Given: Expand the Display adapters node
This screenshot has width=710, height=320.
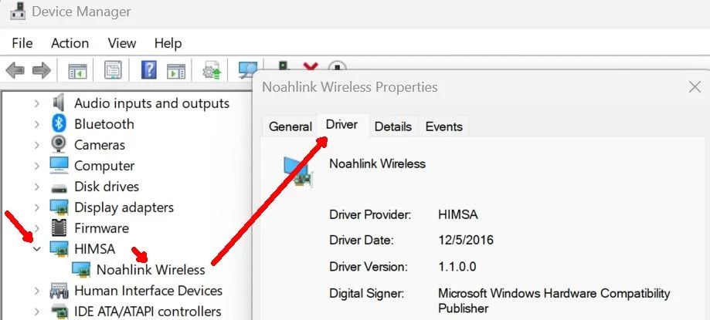Looking at the screenshot, I should [37, 207].
